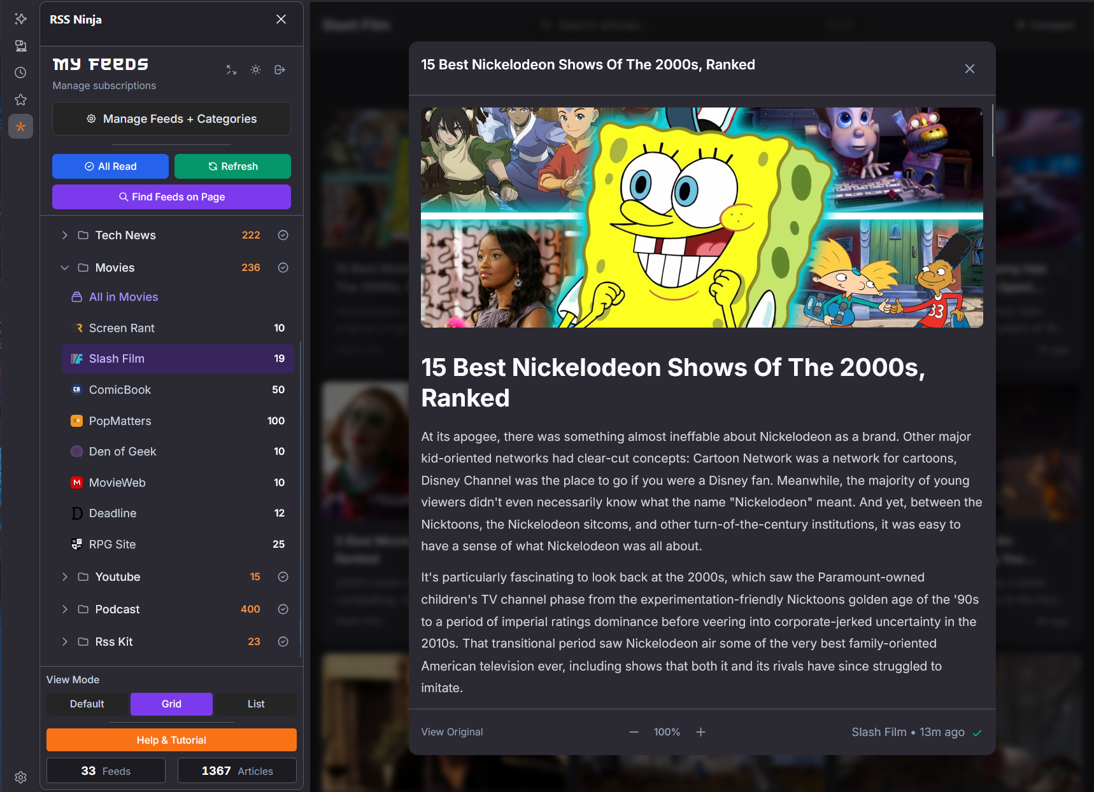Decrease article zoom with the minus control
The width and height of the screenshot is (1094, 792).
634,732
